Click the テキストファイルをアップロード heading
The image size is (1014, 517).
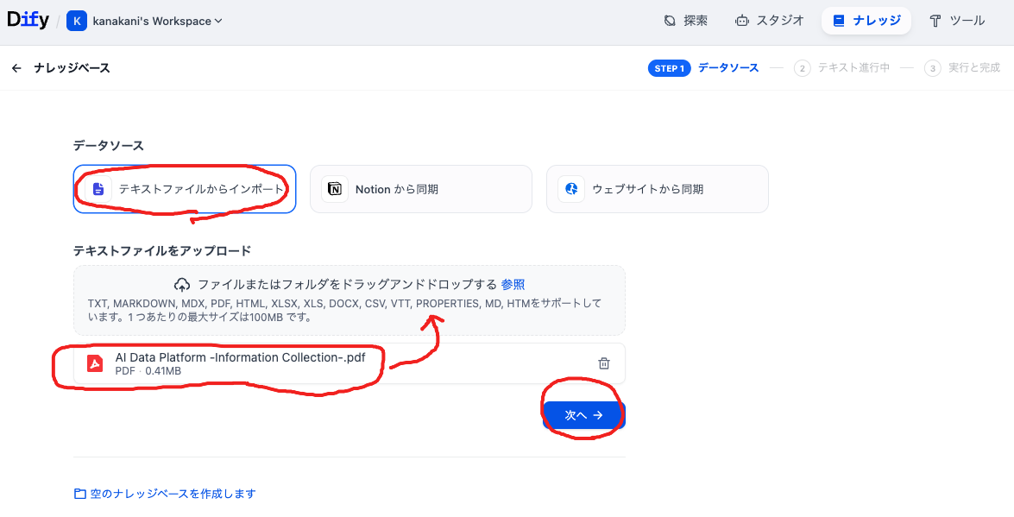click(x=161, y=250)
